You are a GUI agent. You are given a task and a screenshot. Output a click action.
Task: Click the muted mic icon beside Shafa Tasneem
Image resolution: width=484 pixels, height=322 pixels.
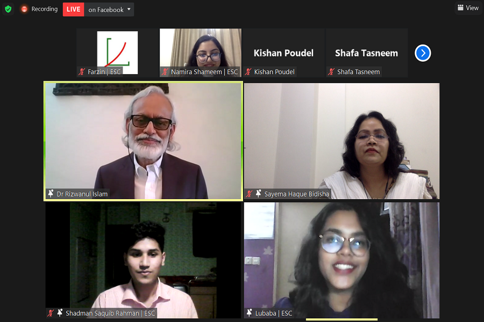pos(331,72)
